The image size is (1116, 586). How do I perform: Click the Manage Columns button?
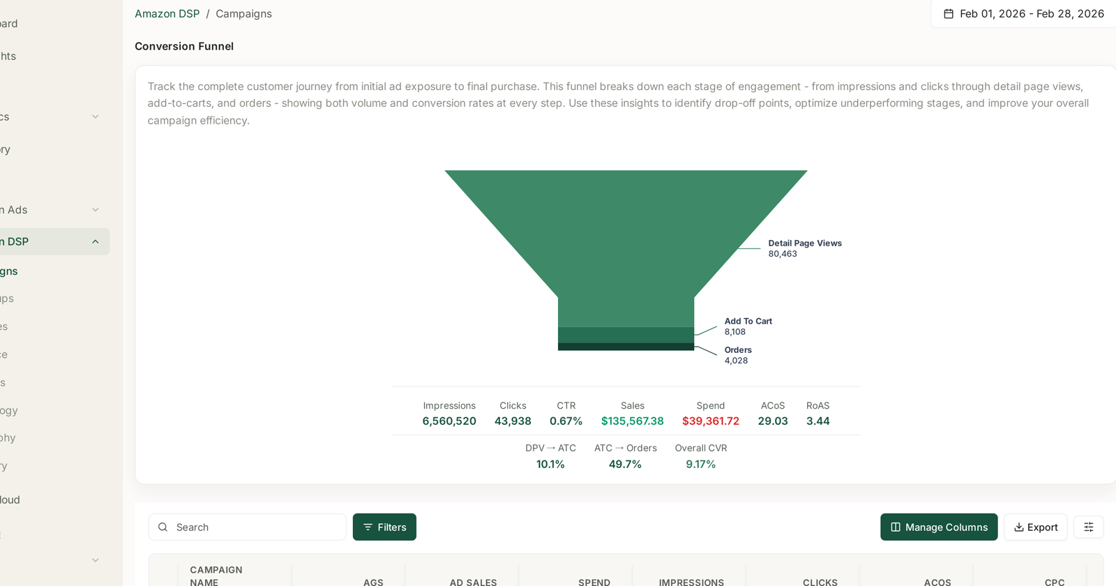[939, 527]
